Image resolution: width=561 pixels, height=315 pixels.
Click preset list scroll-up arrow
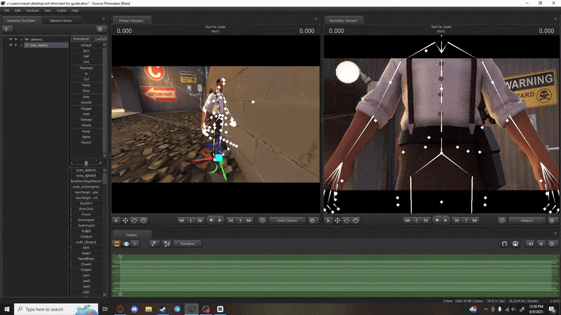click(104, 45)
